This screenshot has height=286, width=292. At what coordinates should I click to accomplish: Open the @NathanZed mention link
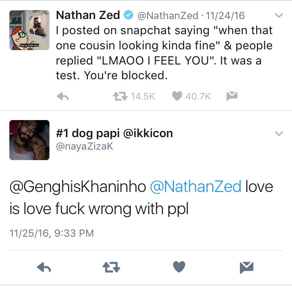click(195, 187)
